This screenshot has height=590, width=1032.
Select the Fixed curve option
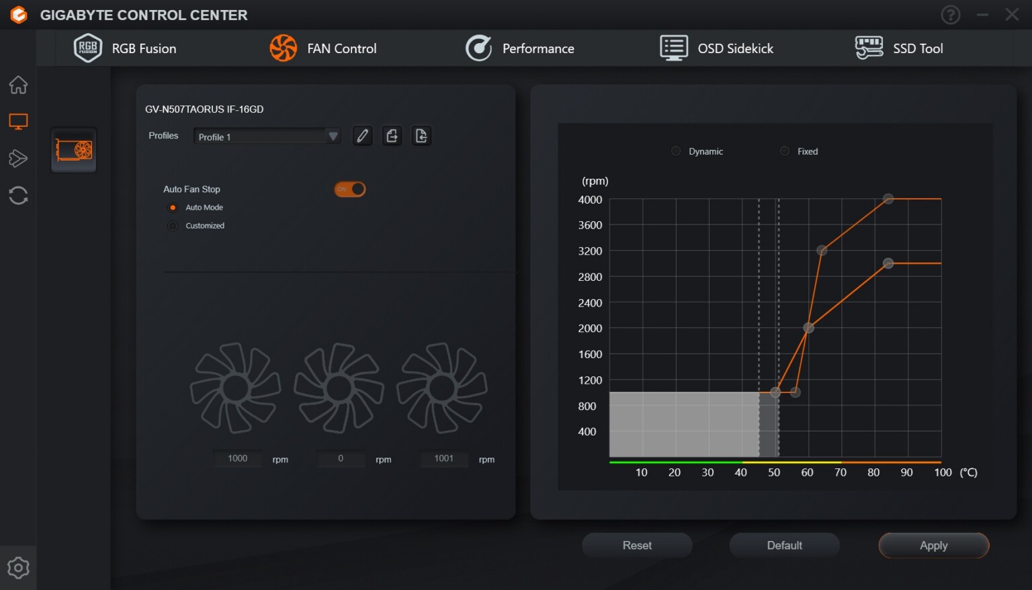pyautogui.click(x=785, y=151)
